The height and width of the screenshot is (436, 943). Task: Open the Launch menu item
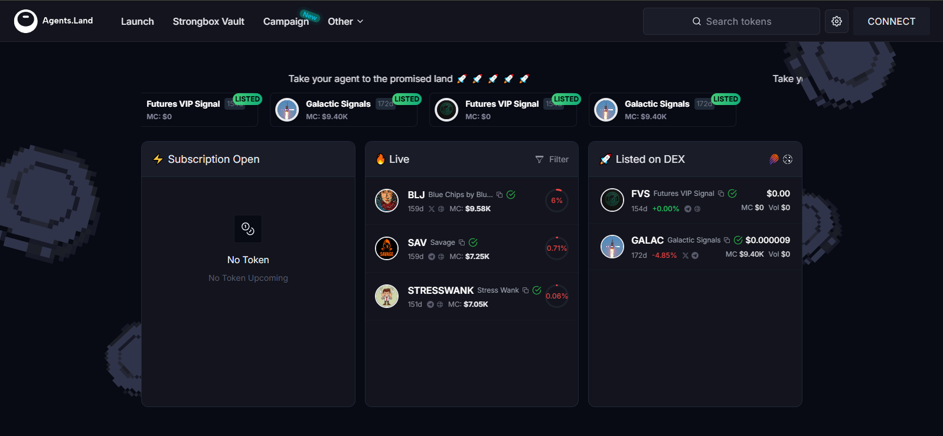tap(137, 21)
